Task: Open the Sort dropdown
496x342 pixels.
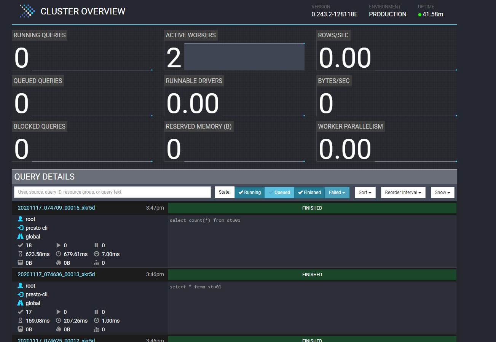Action: coord(365,192)
